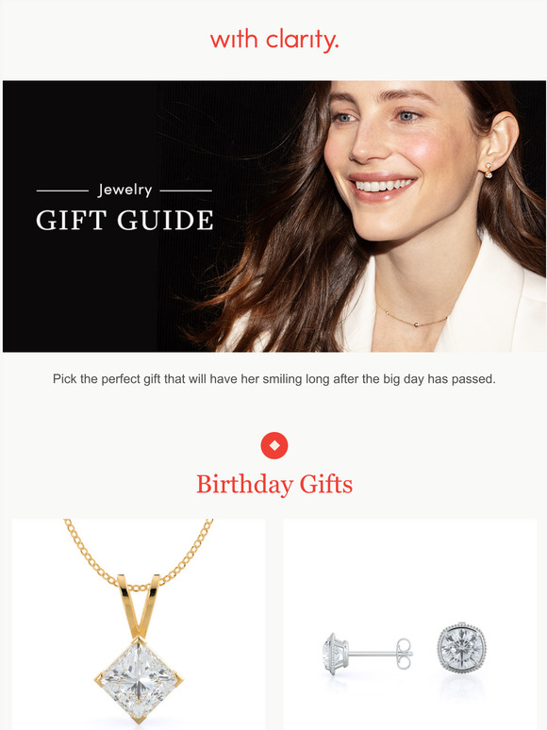Click the model's gold drop earring
The height and width of the screenshot is (730, 547).
click(489, 170)
